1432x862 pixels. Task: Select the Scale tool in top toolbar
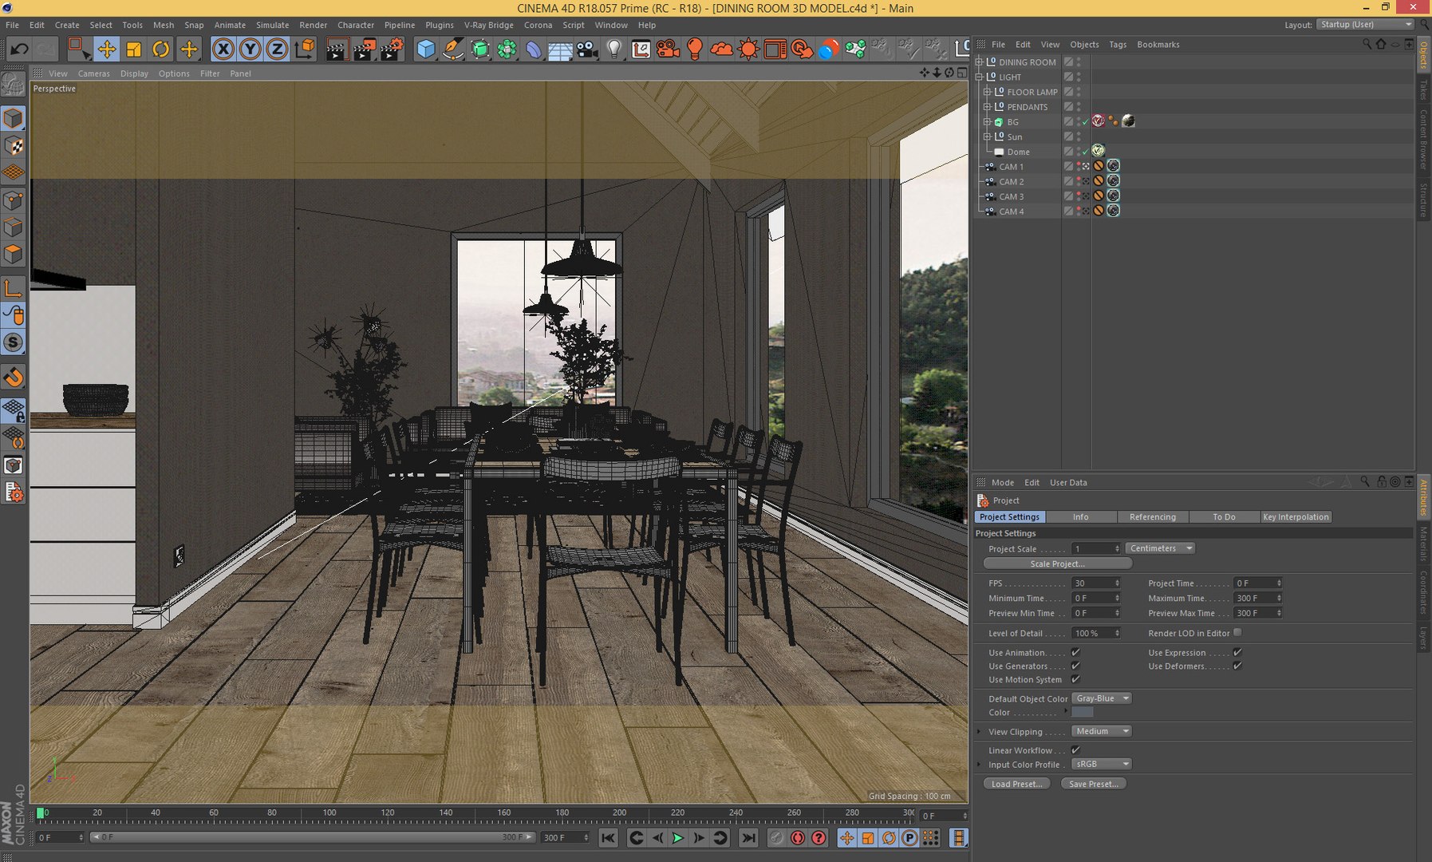click(133, 49)
